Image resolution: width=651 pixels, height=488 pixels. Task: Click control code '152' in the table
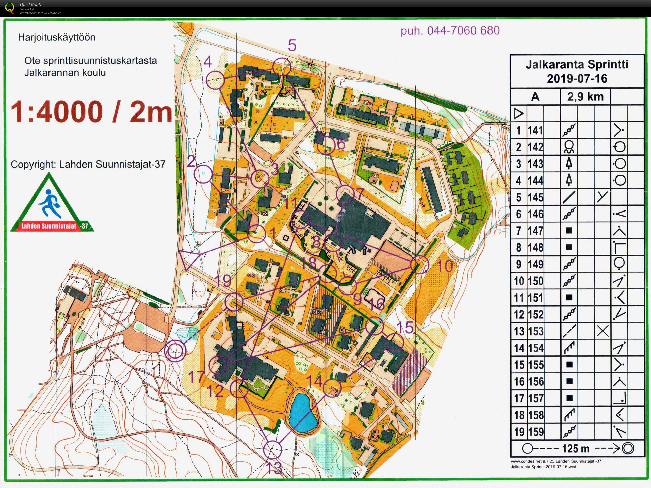[535, 314]
